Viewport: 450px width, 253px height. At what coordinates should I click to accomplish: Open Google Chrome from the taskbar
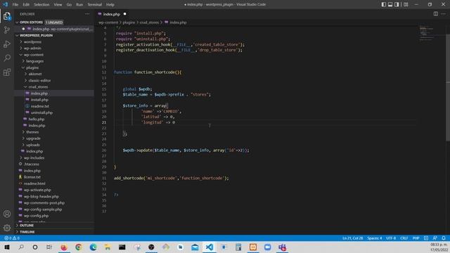click(x=78, y=247)
